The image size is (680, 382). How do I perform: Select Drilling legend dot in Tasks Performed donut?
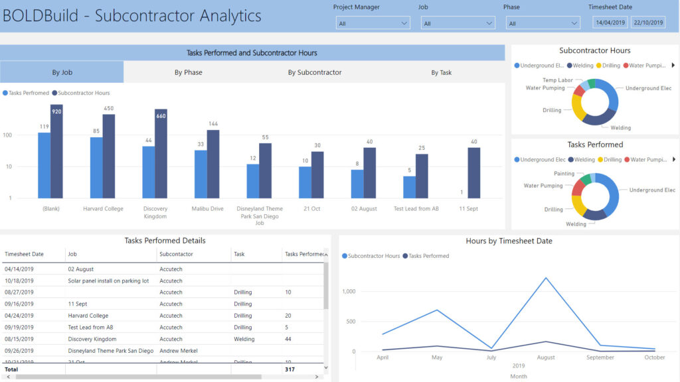(599, 160)
